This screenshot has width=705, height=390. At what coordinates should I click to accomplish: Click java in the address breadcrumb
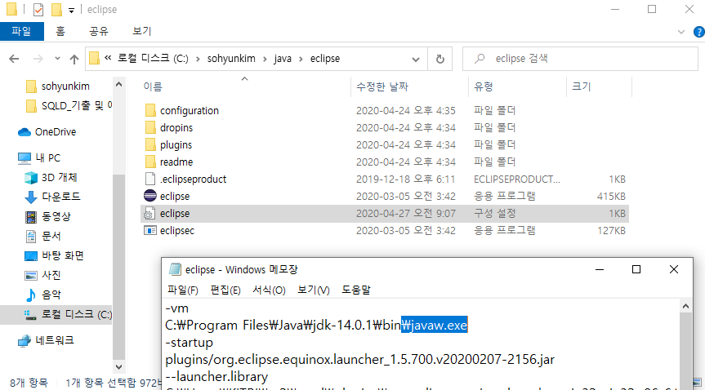tap(283, 59)
